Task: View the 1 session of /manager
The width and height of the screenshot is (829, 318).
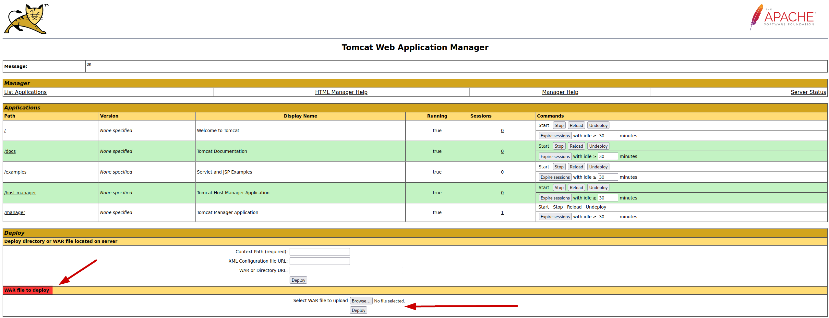Action: [x=502, y=212]
